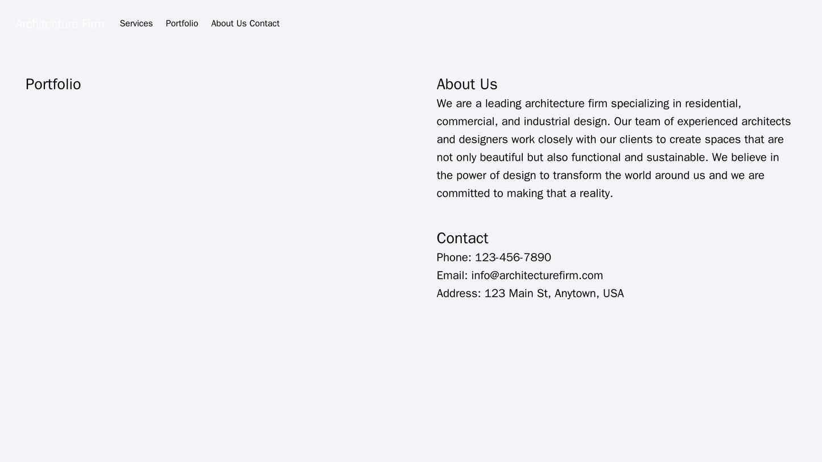The width and height of the screenshot is (822, 462).
Task: Click the line starting "the power of design"
Action: [x=600, y=175]
